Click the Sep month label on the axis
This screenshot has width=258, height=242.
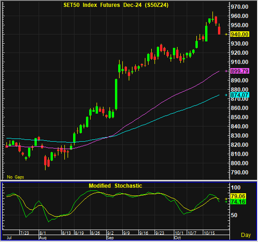(110, 238)
